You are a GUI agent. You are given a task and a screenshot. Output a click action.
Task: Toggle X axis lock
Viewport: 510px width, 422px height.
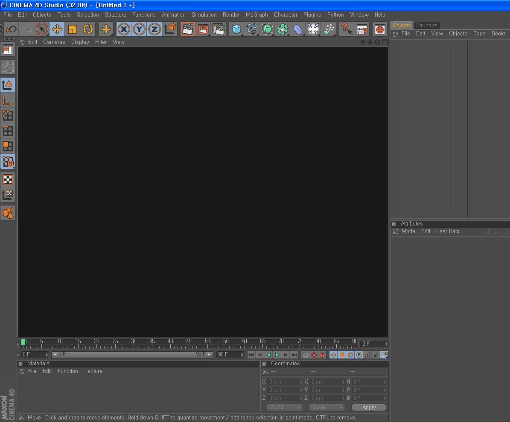pyautogui.click(x=124, y=29)
